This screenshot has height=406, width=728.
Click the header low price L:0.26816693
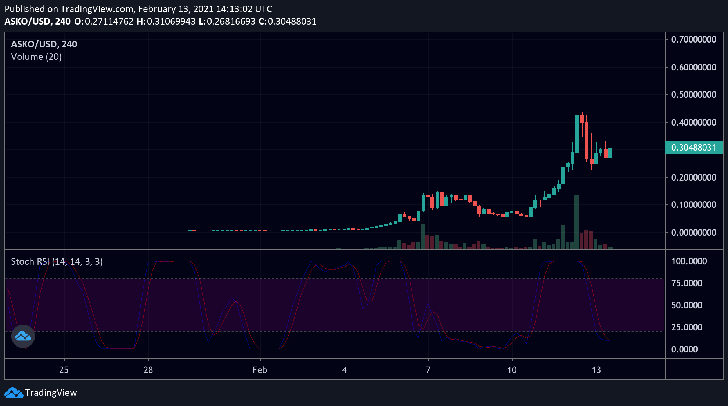(x=227, y=21)
